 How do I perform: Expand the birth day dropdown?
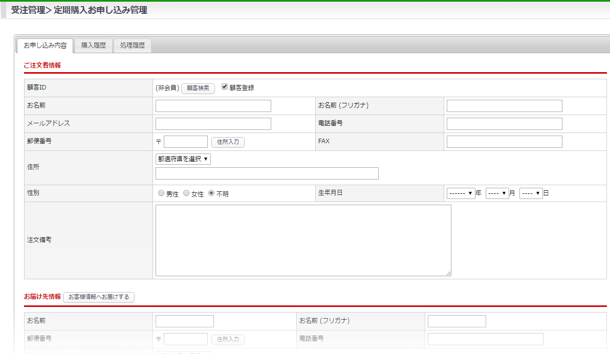point(531,193)
